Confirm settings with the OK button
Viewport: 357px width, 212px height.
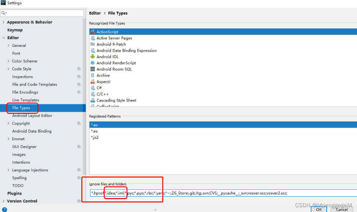(319, 209)
